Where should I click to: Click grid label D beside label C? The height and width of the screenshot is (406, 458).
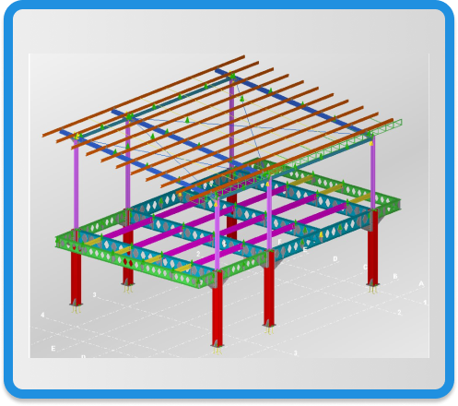pos(335,259)
